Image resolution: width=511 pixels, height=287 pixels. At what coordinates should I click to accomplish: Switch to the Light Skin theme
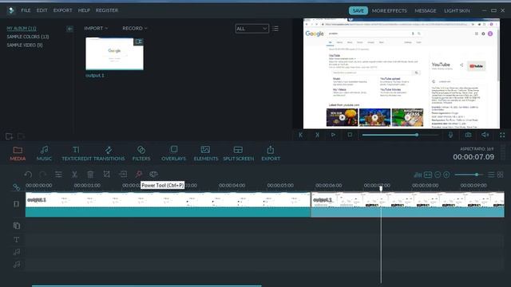click(457, 10)
